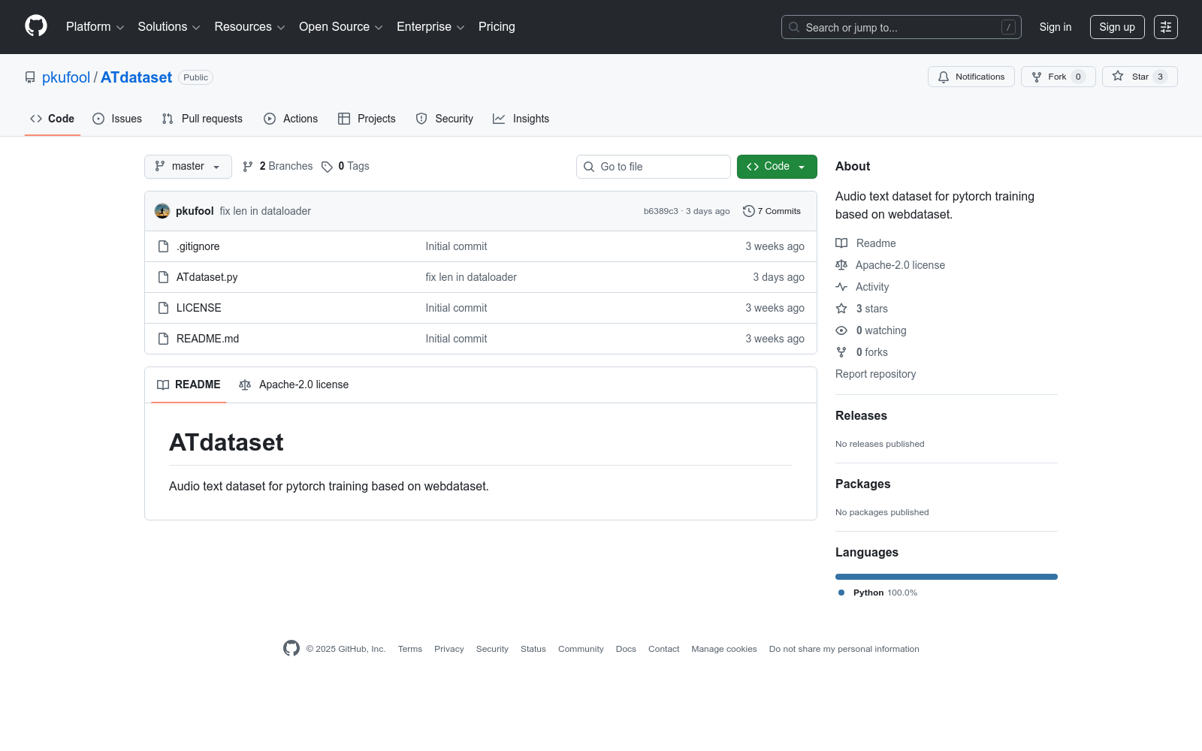Star the ATdataset repository
This screenshot has width=1202, height=751.
tap(1140, 77)
